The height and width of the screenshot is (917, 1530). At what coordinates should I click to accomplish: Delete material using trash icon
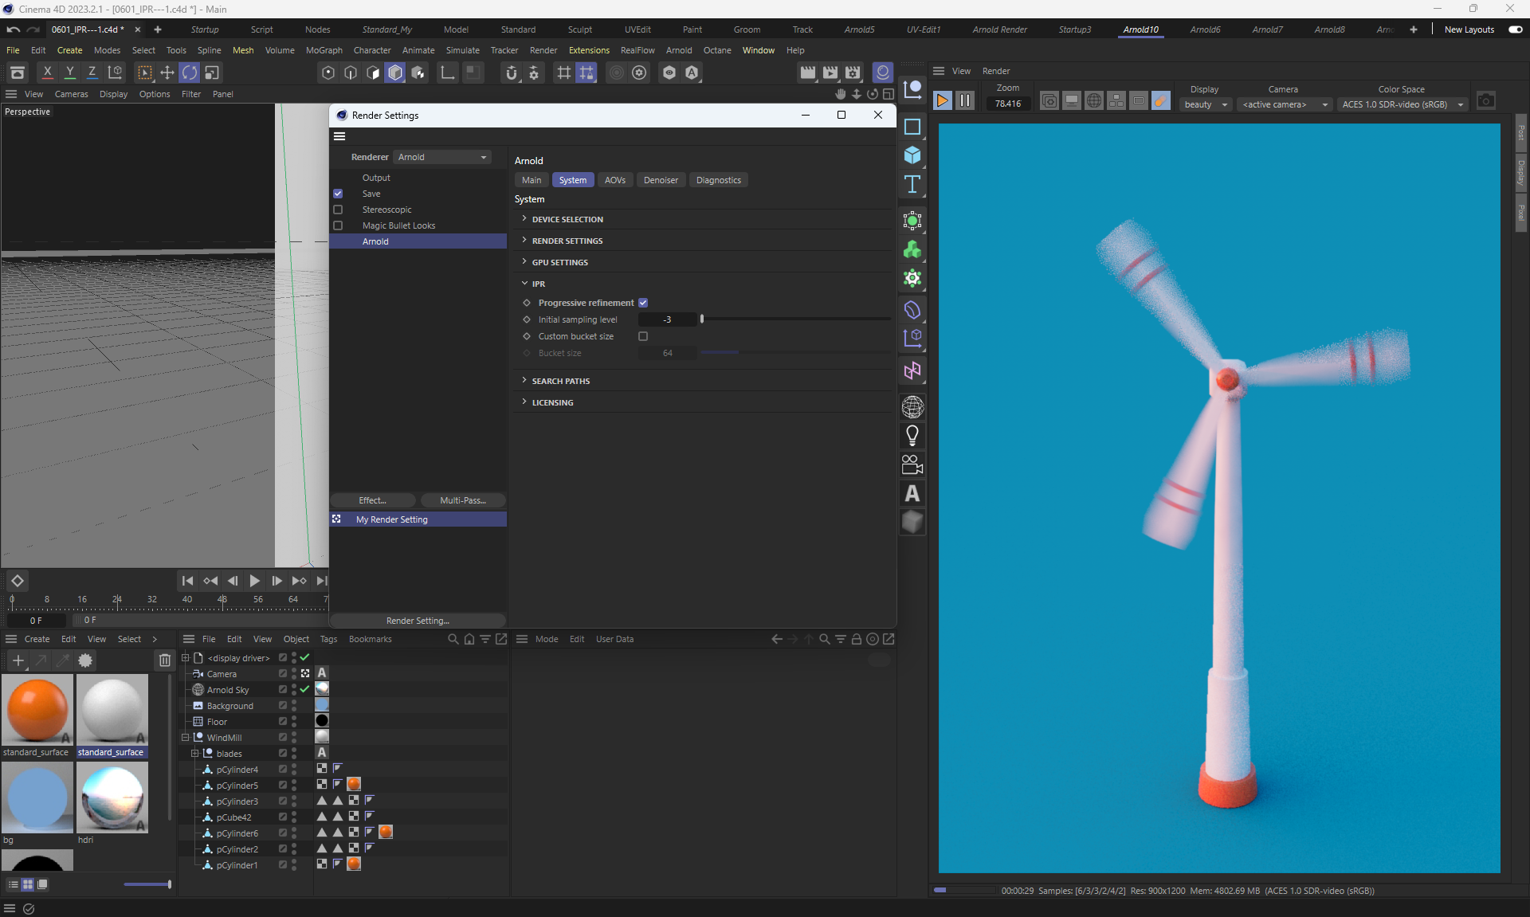click(x=164, y=660)
